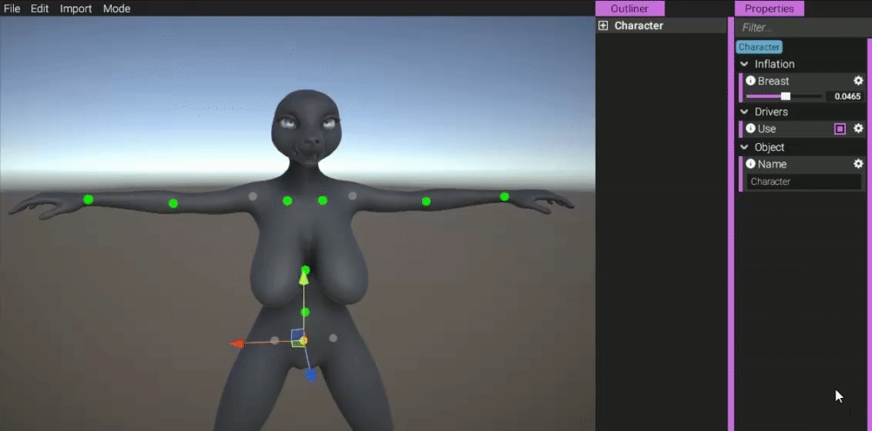Open the gear settings for Use
This screenshot has height=431, width=872.
point(858,128)
